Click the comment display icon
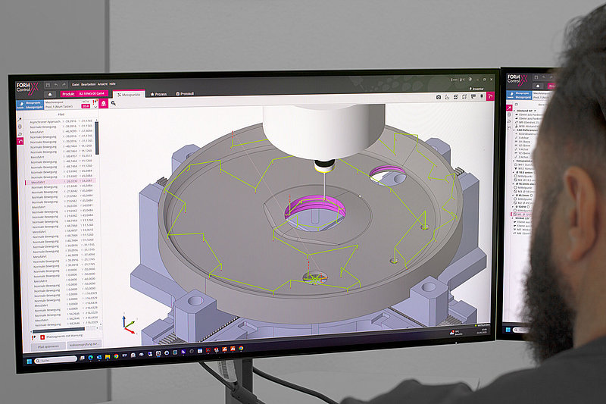Viewport: 606px width, 404px height. [473, 97]
